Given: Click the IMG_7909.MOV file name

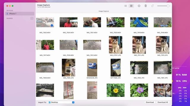Looking at the screenshot, I should click(45, 78).
